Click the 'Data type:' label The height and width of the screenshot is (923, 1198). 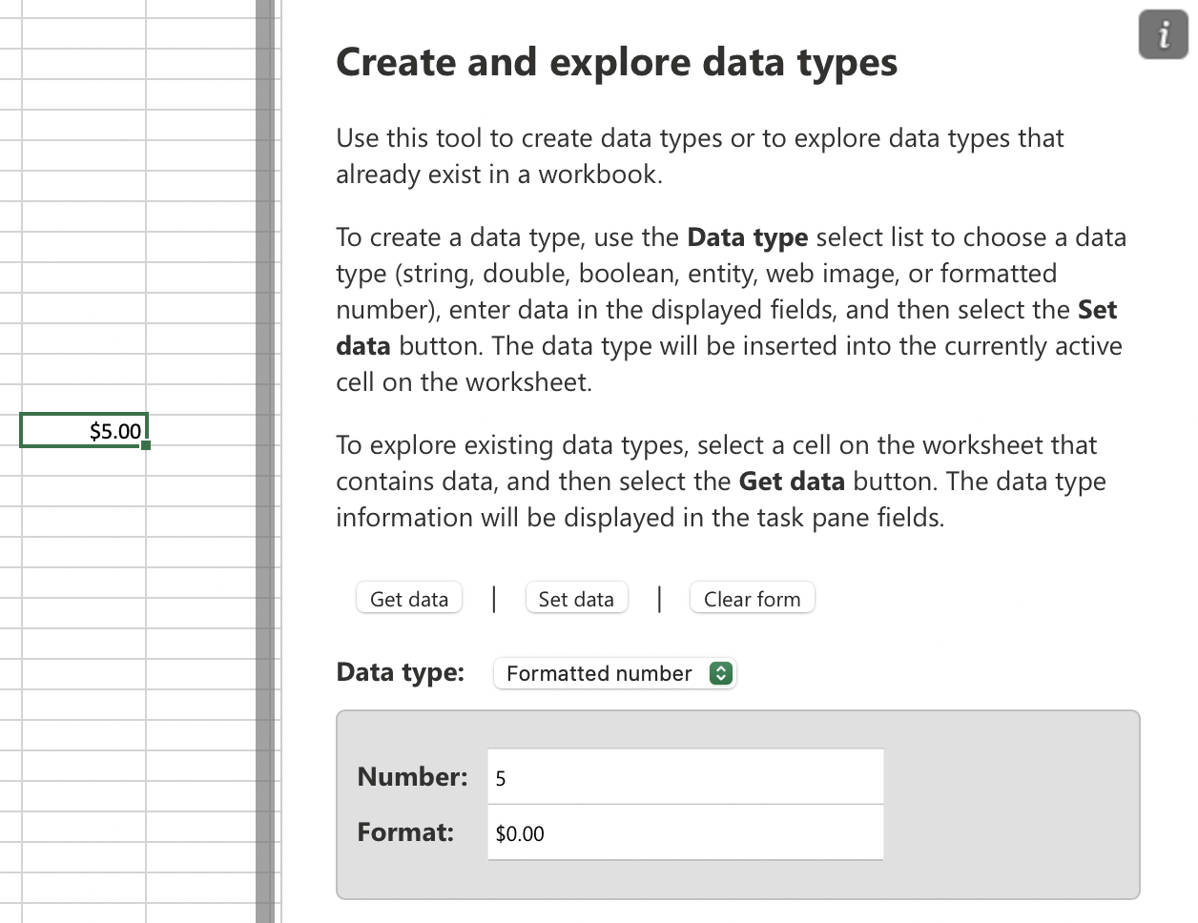pos(400,672)
